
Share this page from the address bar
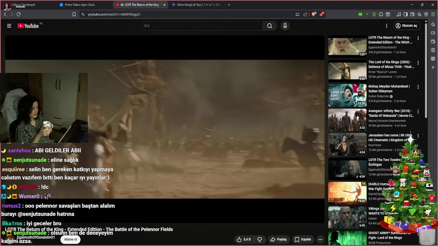click(x=305, y=14)
